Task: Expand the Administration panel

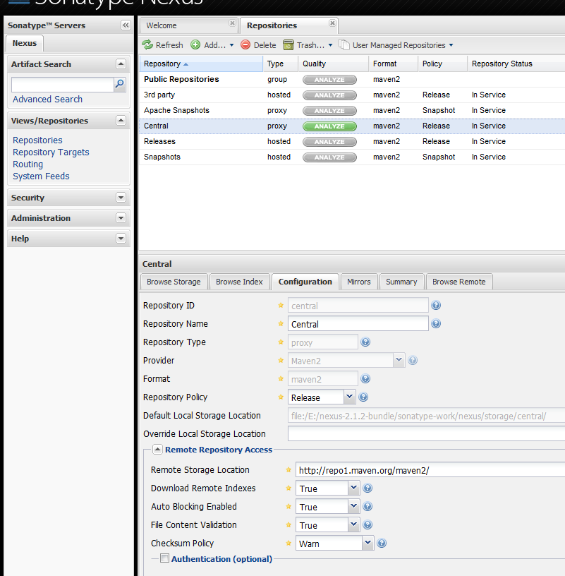Action: [x=121, y=218]
